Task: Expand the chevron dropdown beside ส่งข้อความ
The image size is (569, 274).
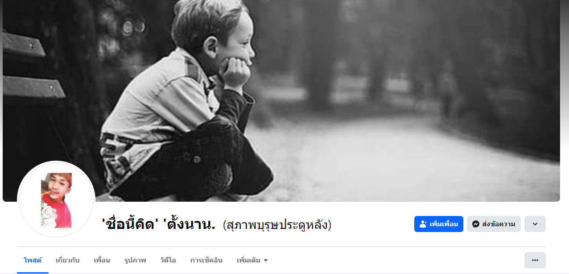Action: 535,224
